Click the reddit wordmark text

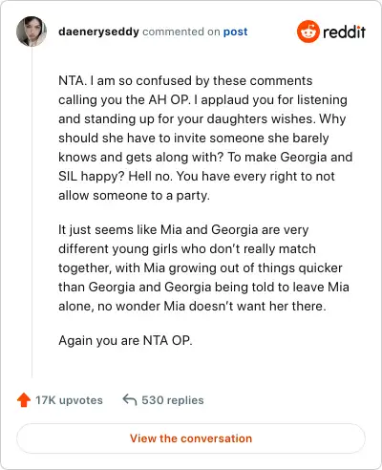click(344, 32)
